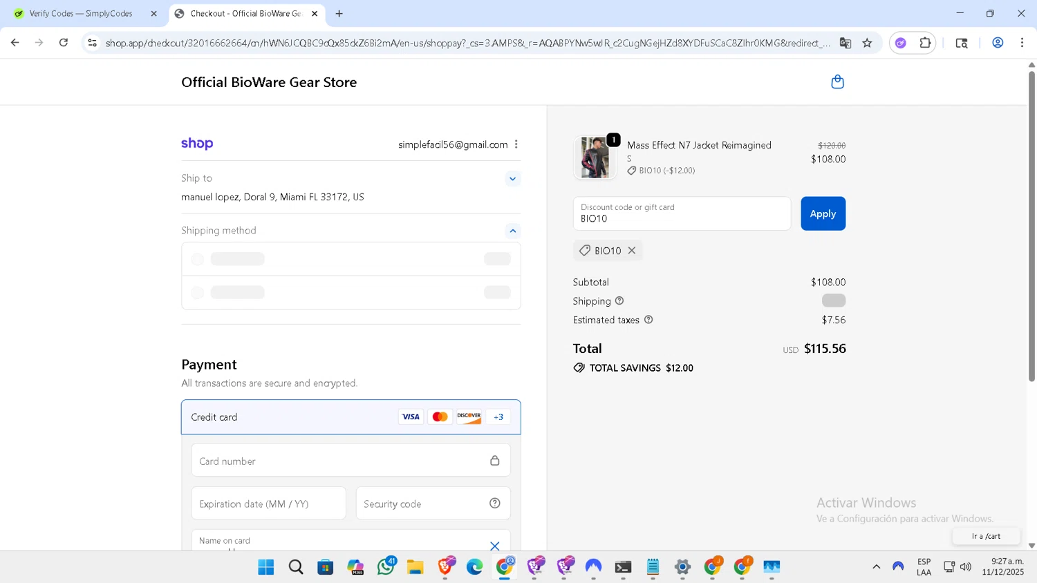Image resolution: width=1037 pixels, height=583 pixels.
Task: Click the Expiration date field
Action: (x=269, y=504)
